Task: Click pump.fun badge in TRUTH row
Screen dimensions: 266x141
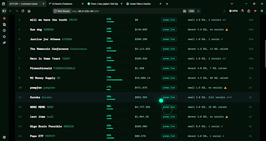Action: [x=169, y=20]
